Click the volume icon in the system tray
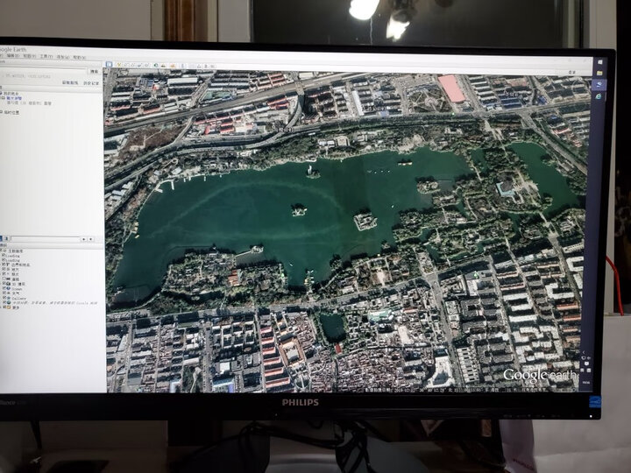This screenshot has width=631, height=473. [589, 358]
